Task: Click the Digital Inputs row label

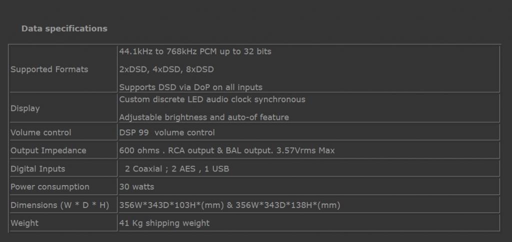Action: point(38,168)
